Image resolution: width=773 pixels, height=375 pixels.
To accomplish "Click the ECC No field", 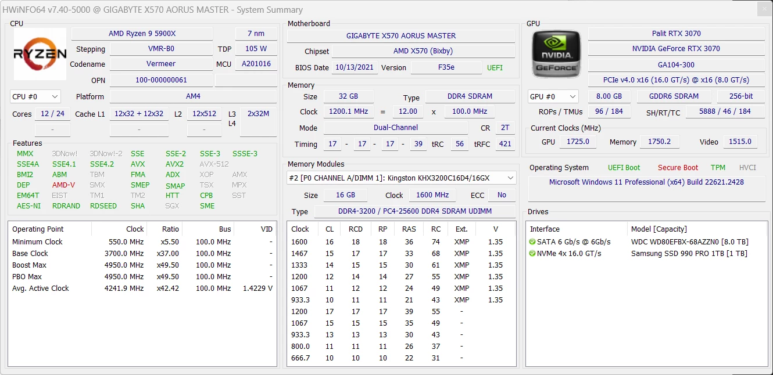I will coord(502,195).
